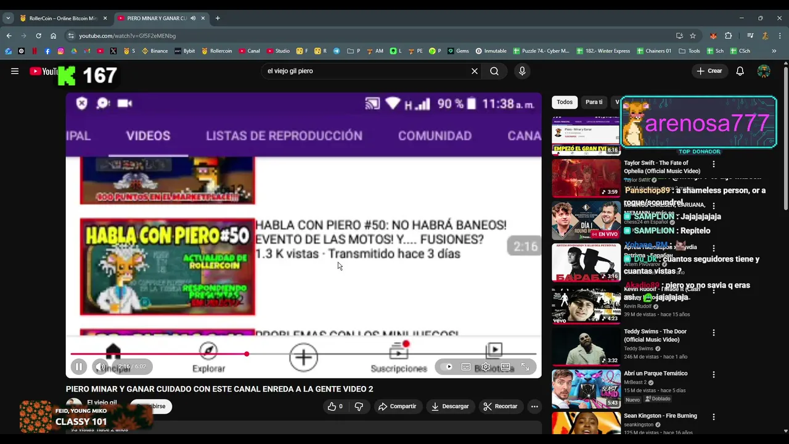
Task: Open the Binance bookmark
Action: (x=155, y=51)
